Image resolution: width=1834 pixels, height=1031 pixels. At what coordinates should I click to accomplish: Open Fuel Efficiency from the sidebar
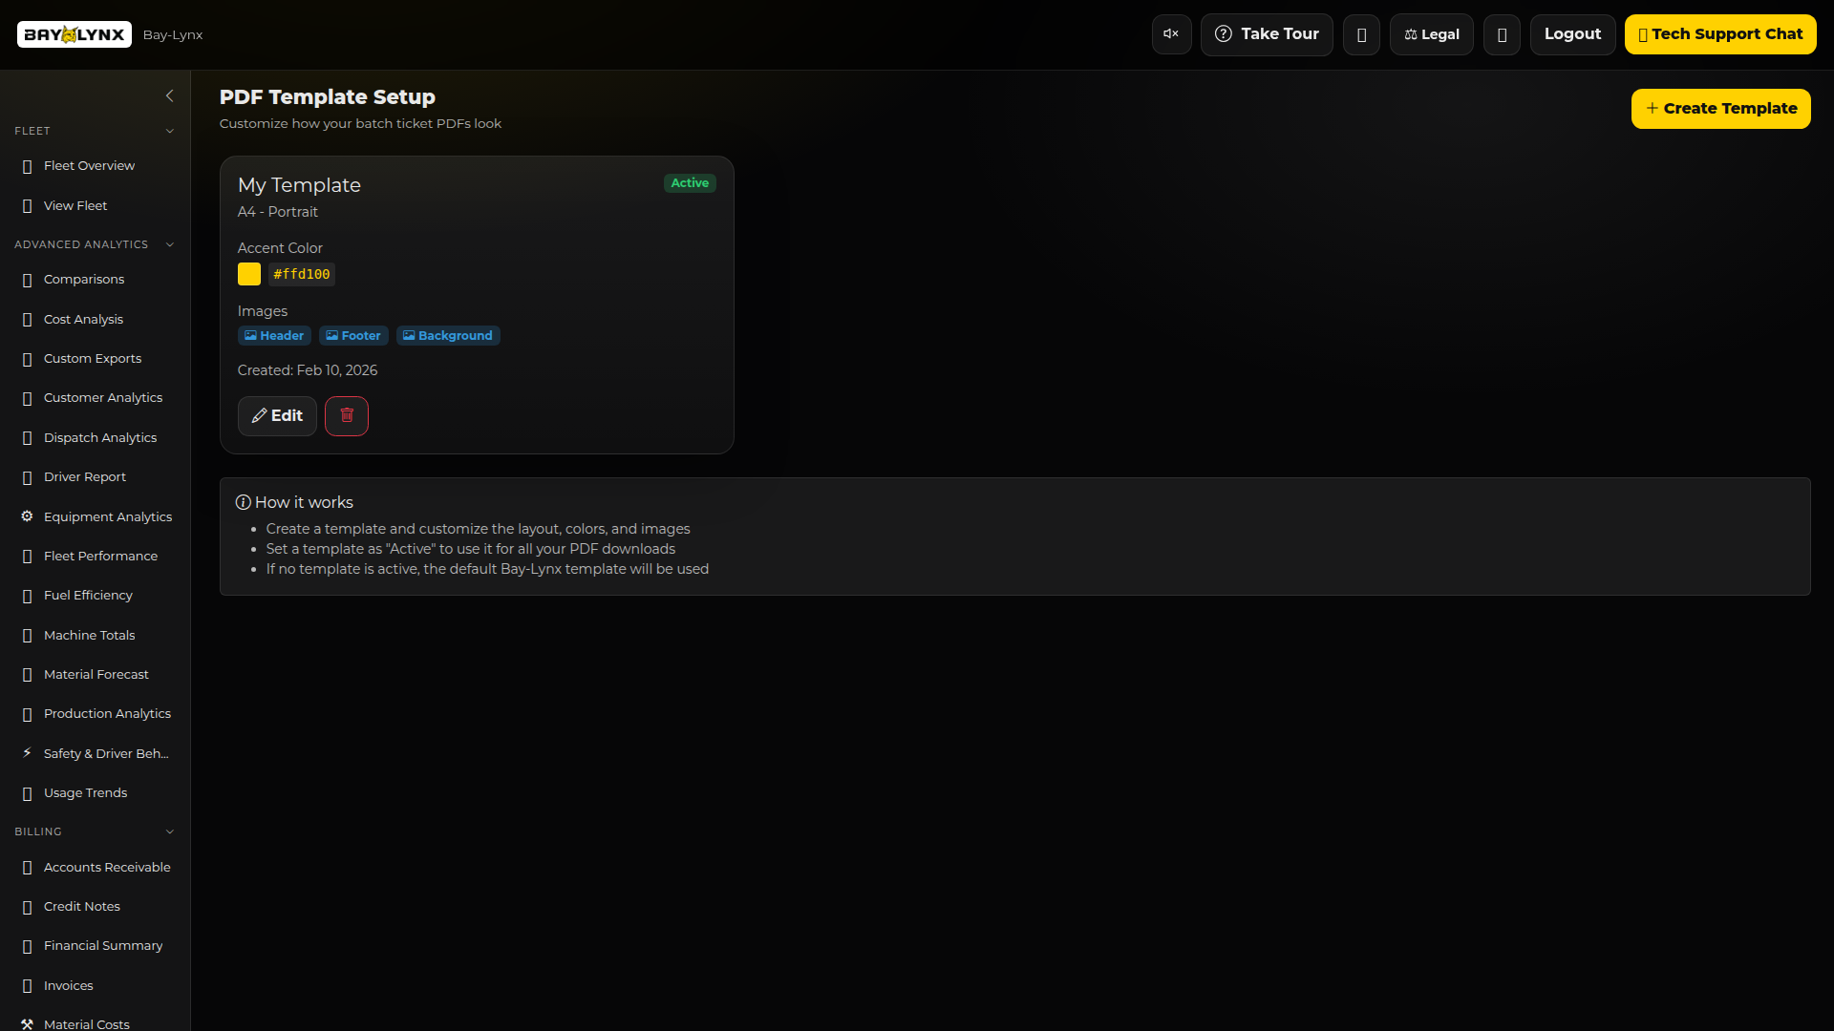(x=88, y=595)
